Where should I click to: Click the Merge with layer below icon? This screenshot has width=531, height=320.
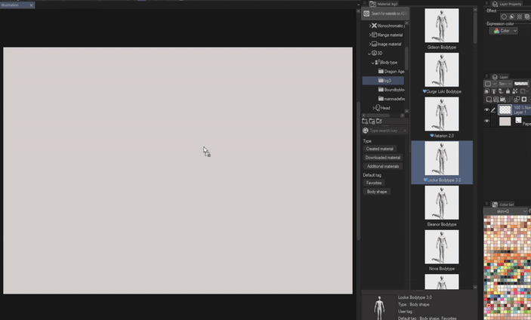517,100
